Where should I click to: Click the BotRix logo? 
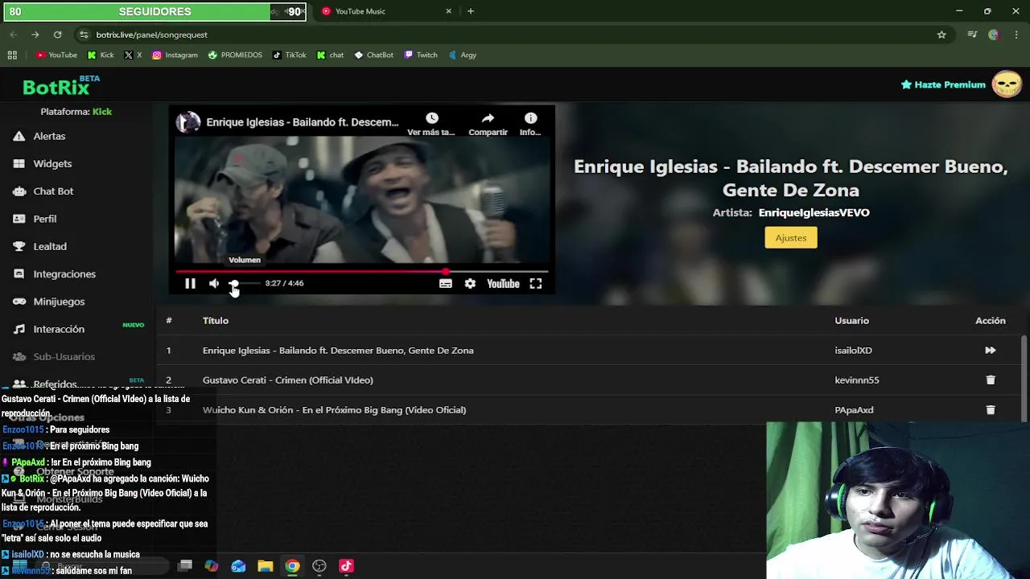point(61,85)
